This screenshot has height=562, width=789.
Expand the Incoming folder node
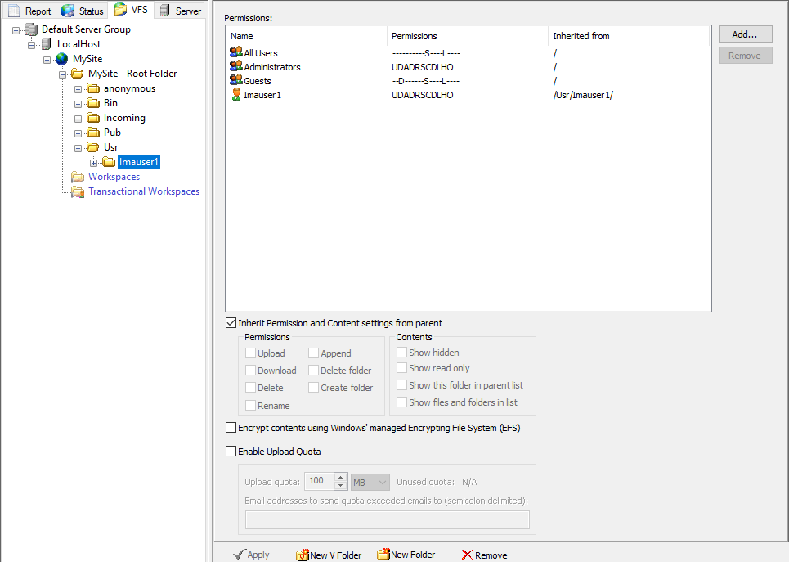[x=78, y=118]
